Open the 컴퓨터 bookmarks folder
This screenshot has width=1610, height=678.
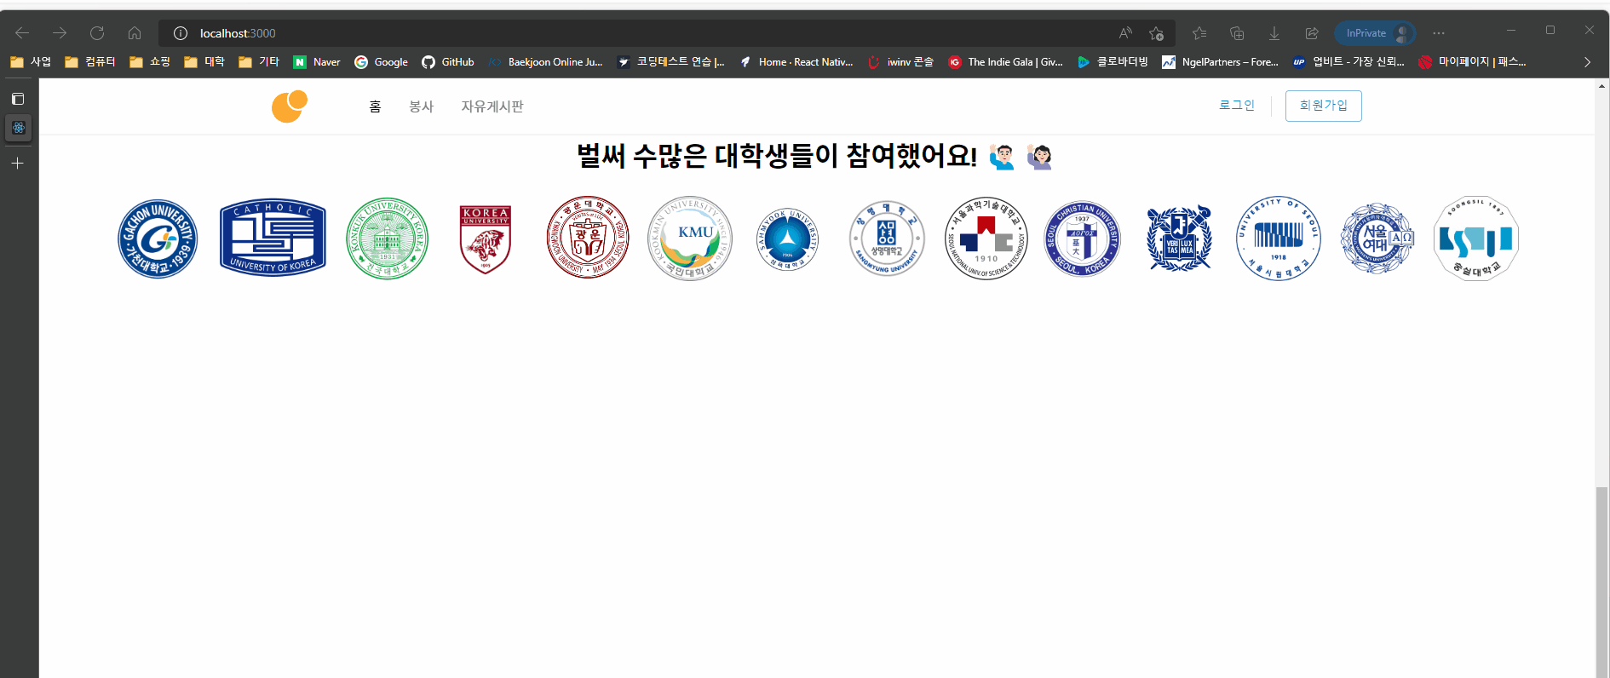click(x=90, y=62)
